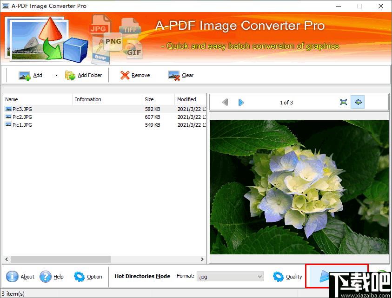Click Hot Directories Mode

coord(142,276)
